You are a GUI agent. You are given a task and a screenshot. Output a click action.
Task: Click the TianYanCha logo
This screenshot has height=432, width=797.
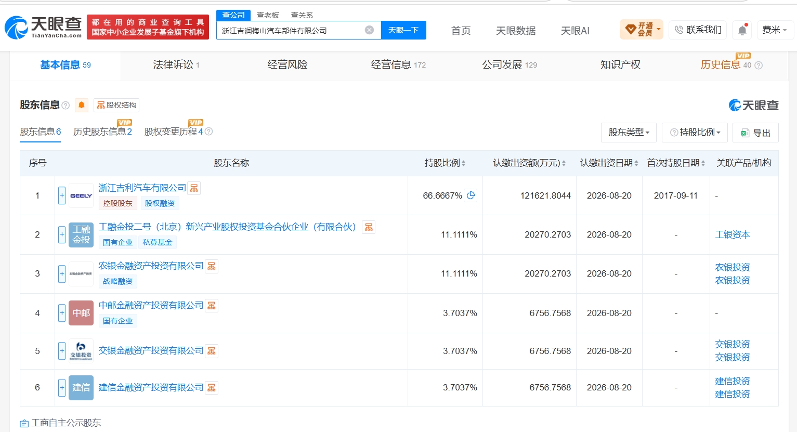click(x=43, y=27)
